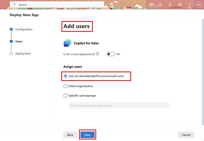Click the search magnifier icon
This screenshot has height=141, width=204.
[15, 5]
